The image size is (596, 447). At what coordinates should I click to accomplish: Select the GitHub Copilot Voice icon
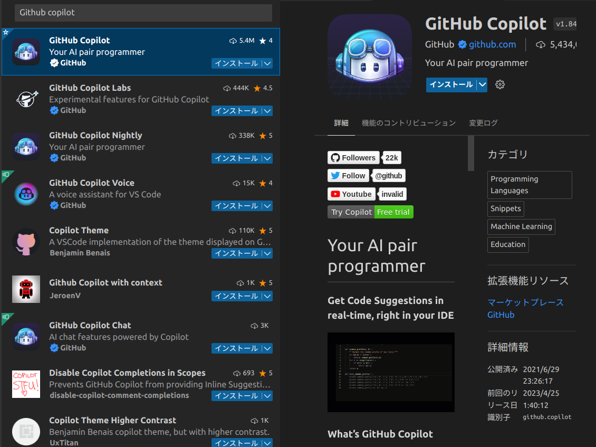26,194
